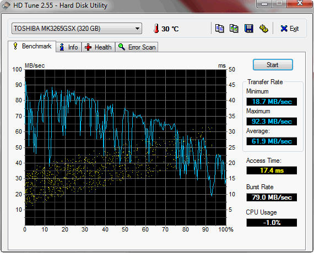The height and width of the screenshot is (253, 314).
Task: Click the thermometer temperature icon
Action: click(x=156, y=29)
